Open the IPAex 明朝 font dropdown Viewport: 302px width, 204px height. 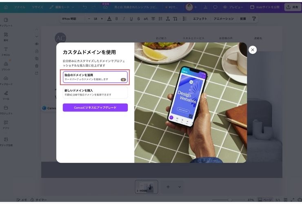(72, 19)
